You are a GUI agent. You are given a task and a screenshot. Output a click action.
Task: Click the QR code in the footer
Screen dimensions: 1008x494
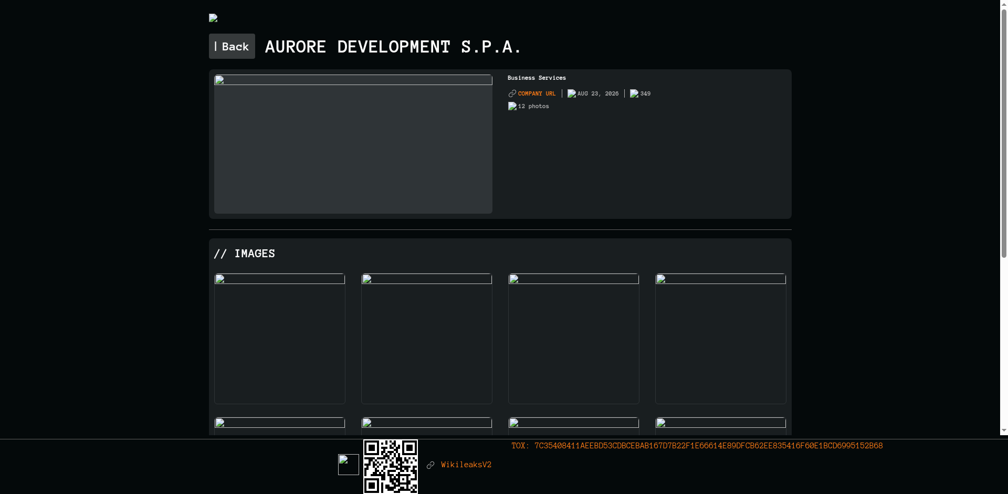391,467
